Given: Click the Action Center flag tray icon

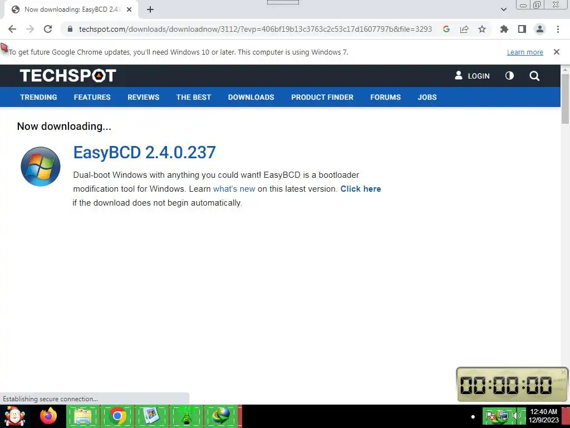Looking at the screenshot, I should [x=490, y=416].
